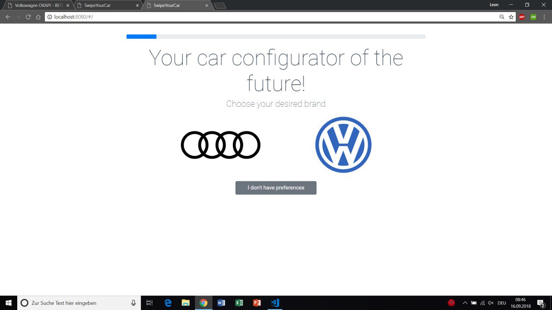Close the active SwipeYourCar tab
The width and height of the screenshot is (552, 310).
pyautogui.click(x=207, y=5)
